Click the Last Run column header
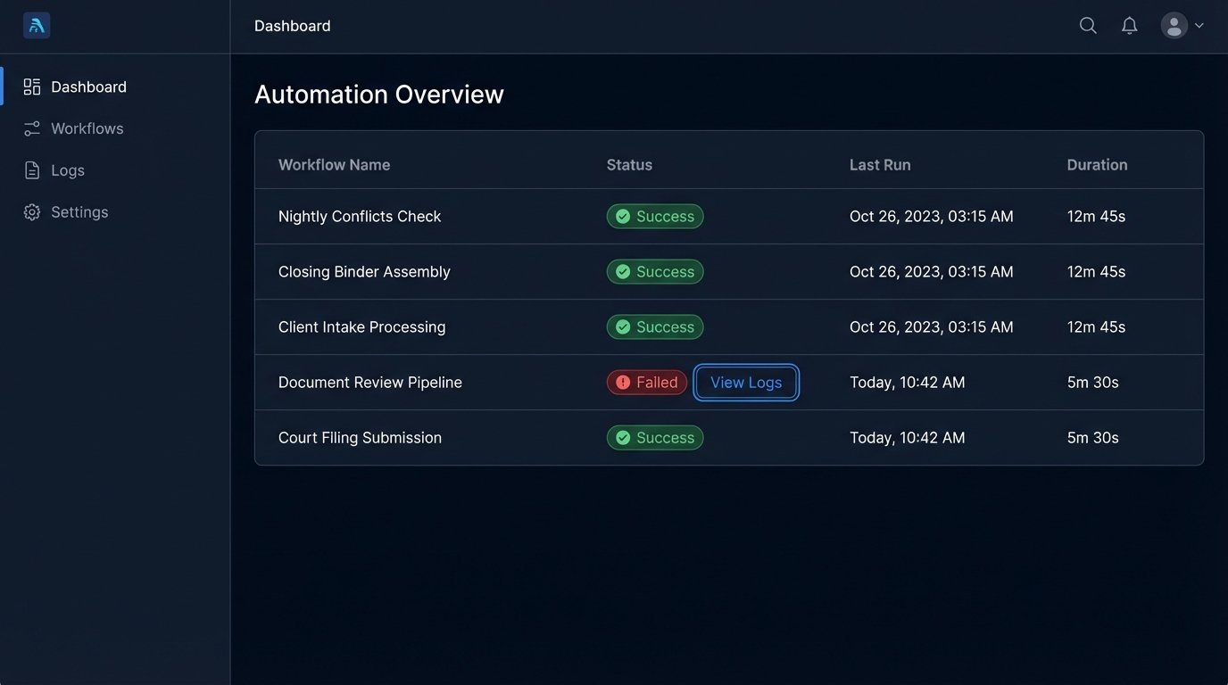 [x=880, y=164]
